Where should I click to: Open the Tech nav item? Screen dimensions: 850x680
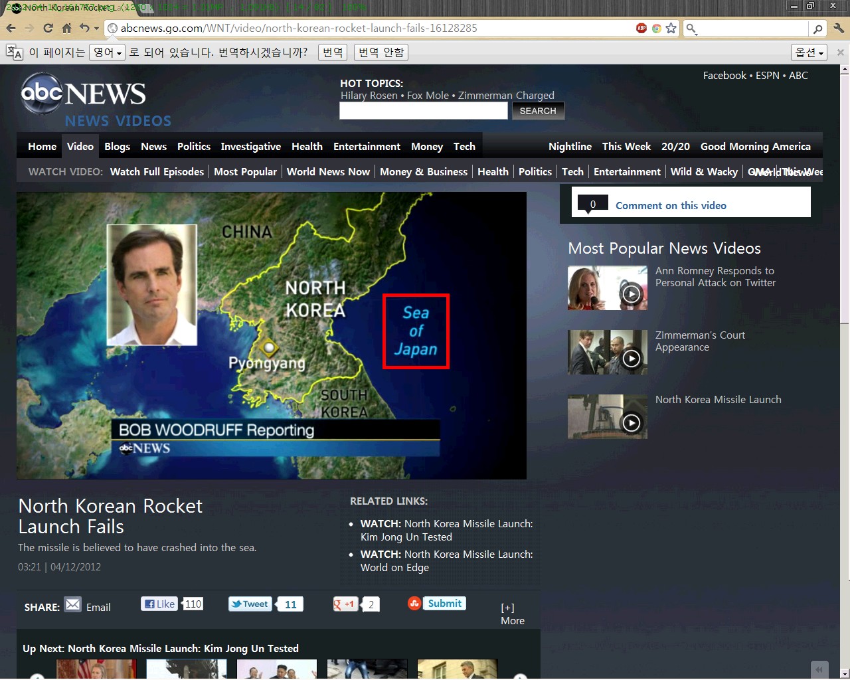464,147
